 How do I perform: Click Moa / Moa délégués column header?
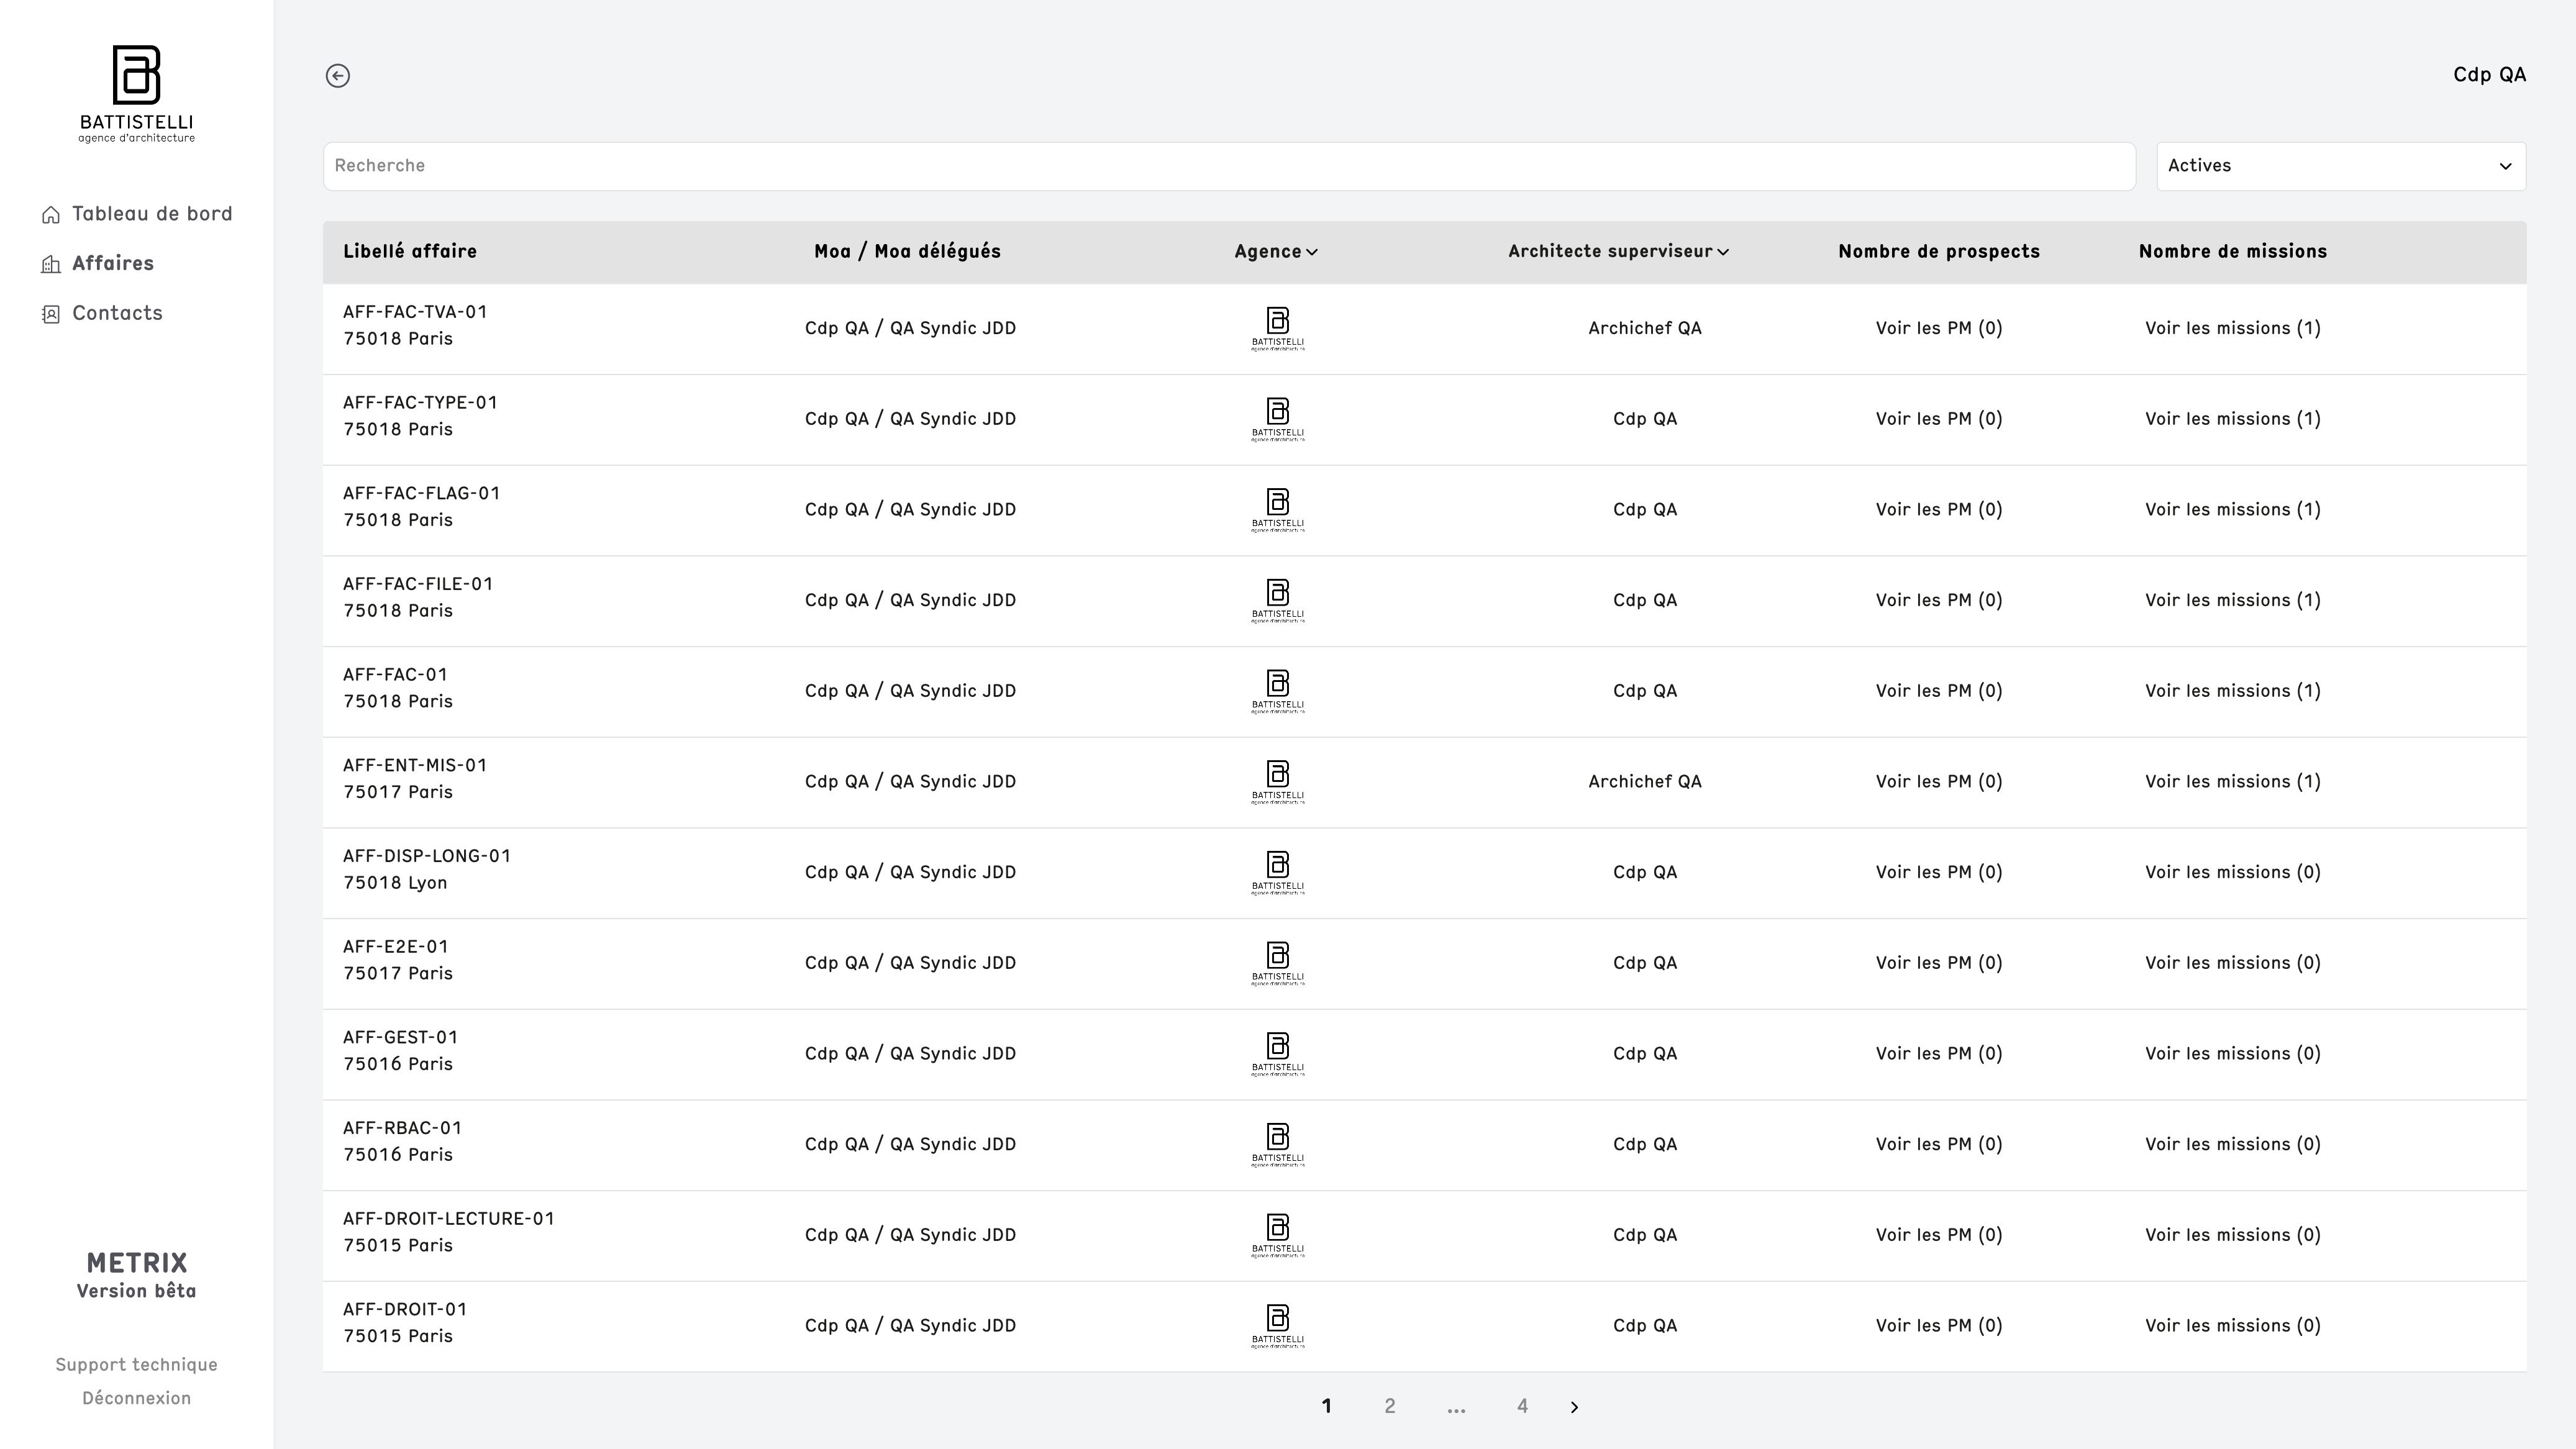tap(907, 252)
